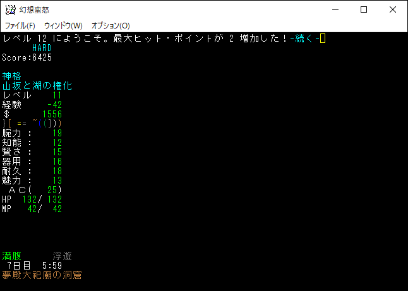Click the HP 132/132 indicator
The width and height of the screenshot is (408, 291).
pos(32,199)
